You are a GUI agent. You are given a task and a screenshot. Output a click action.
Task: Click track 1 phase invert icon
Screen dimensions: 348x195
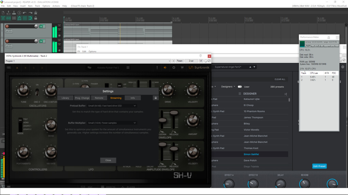pos(59,35)
